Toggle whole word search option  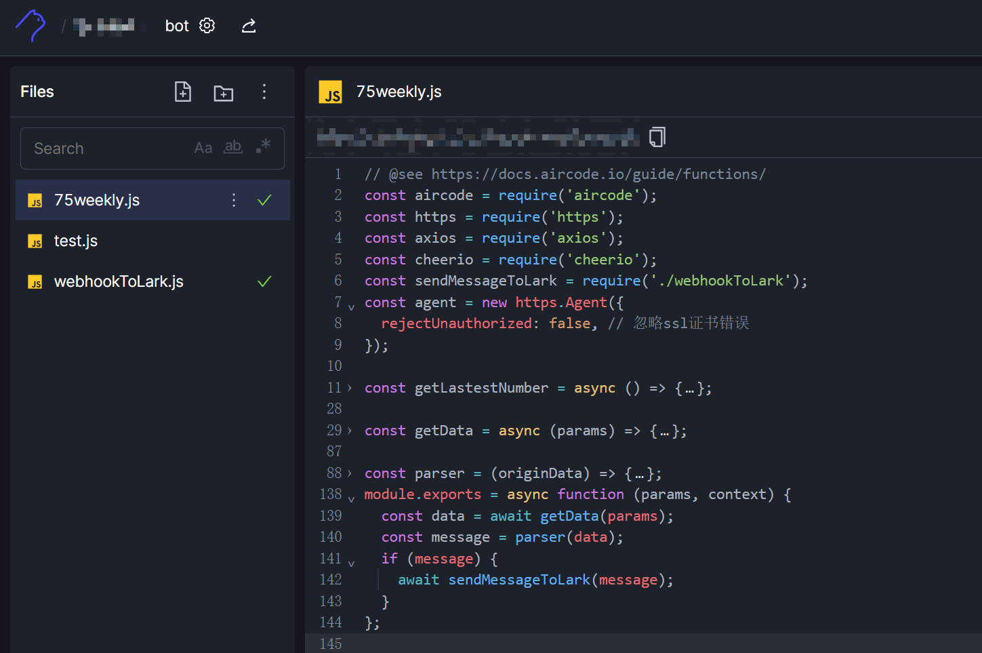(233, 147)
